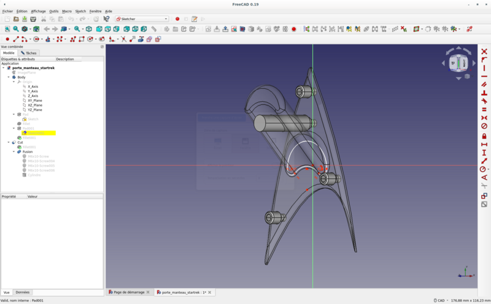The height and width of the screenshot is (304, 491).
Task: Collapse the Cut tree node
Action: (9, 142)
